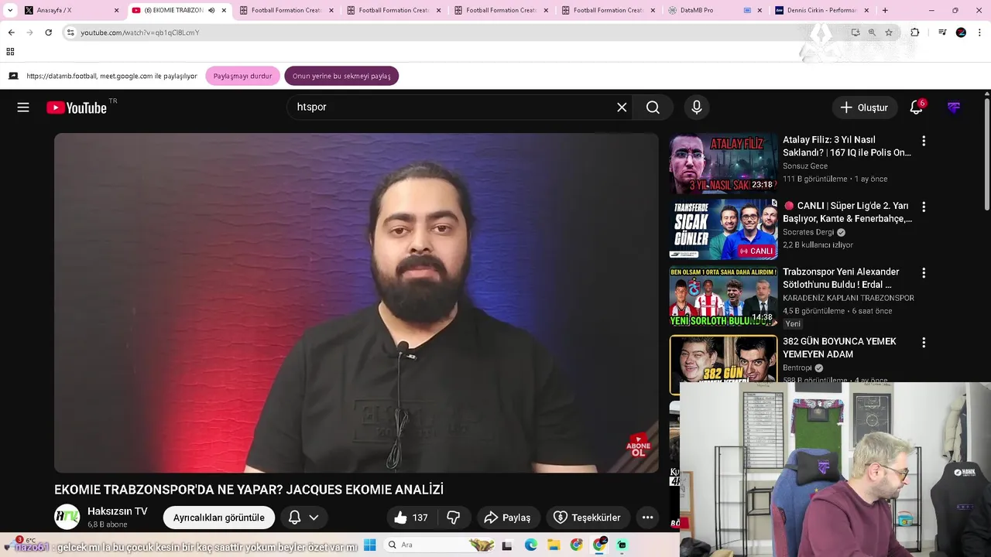Open 382 GÜN BOYUNCA YEMEK video title

[839, 347]
